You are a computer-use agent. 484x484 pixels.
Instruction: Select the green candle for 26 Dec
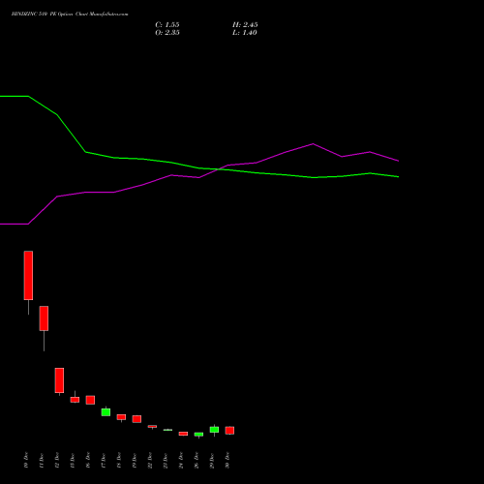click(x=198, y=435)
